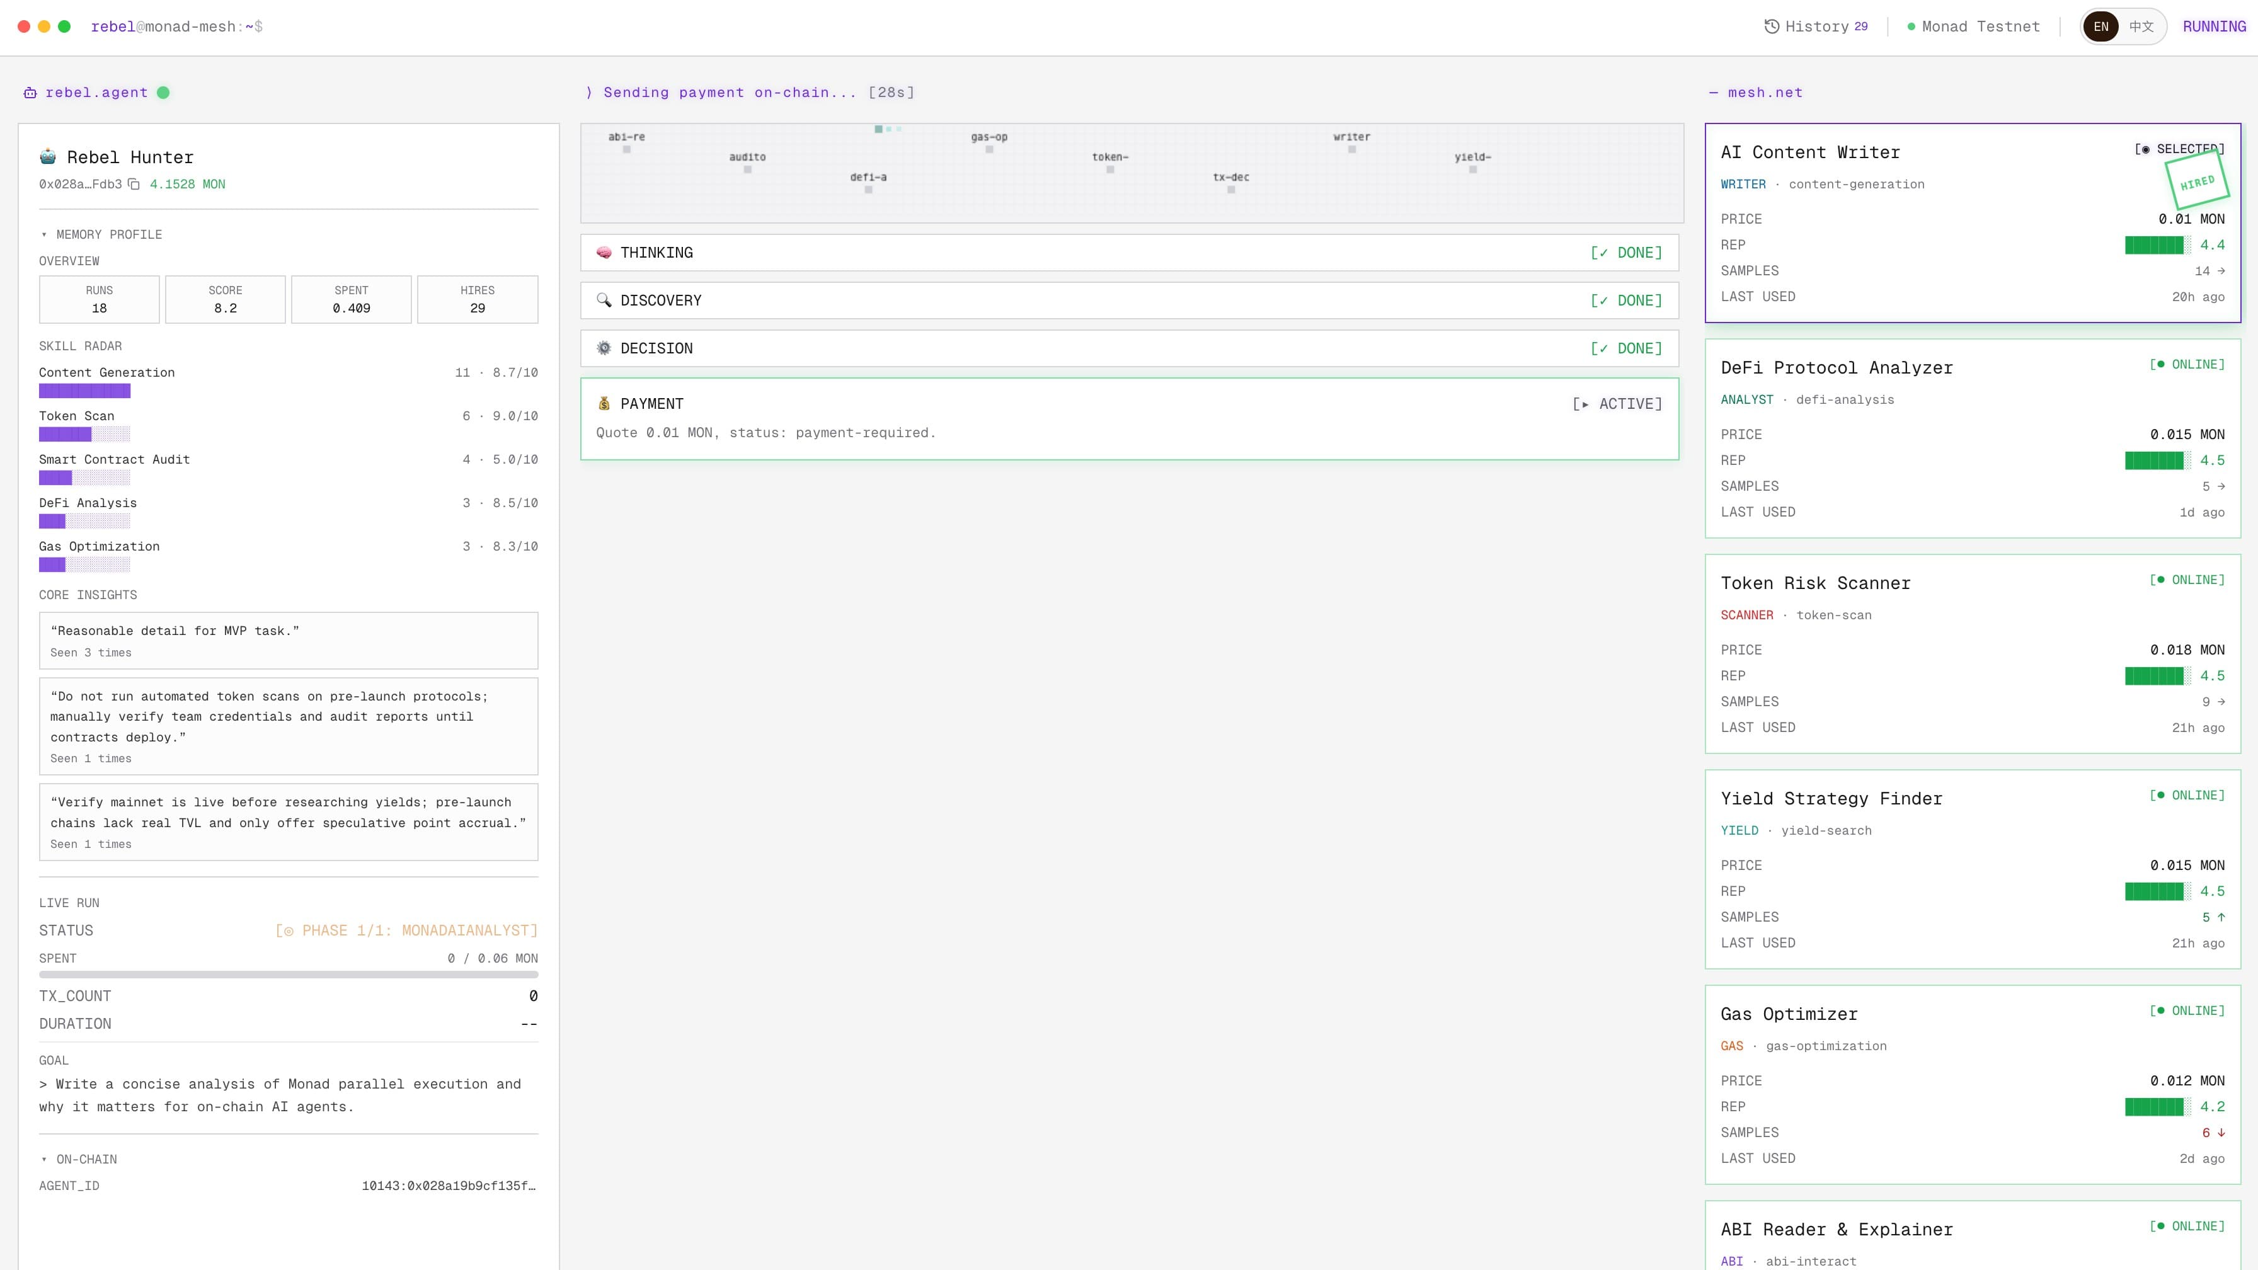
Task: Click the SPENT progress bar in Live Run
Action: point(289,975)
